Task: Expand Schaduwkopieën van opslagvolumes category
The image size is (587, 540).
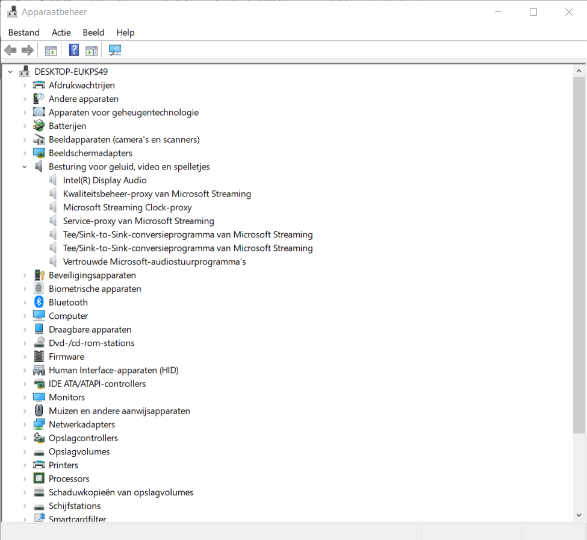Action: coord(25,492)
